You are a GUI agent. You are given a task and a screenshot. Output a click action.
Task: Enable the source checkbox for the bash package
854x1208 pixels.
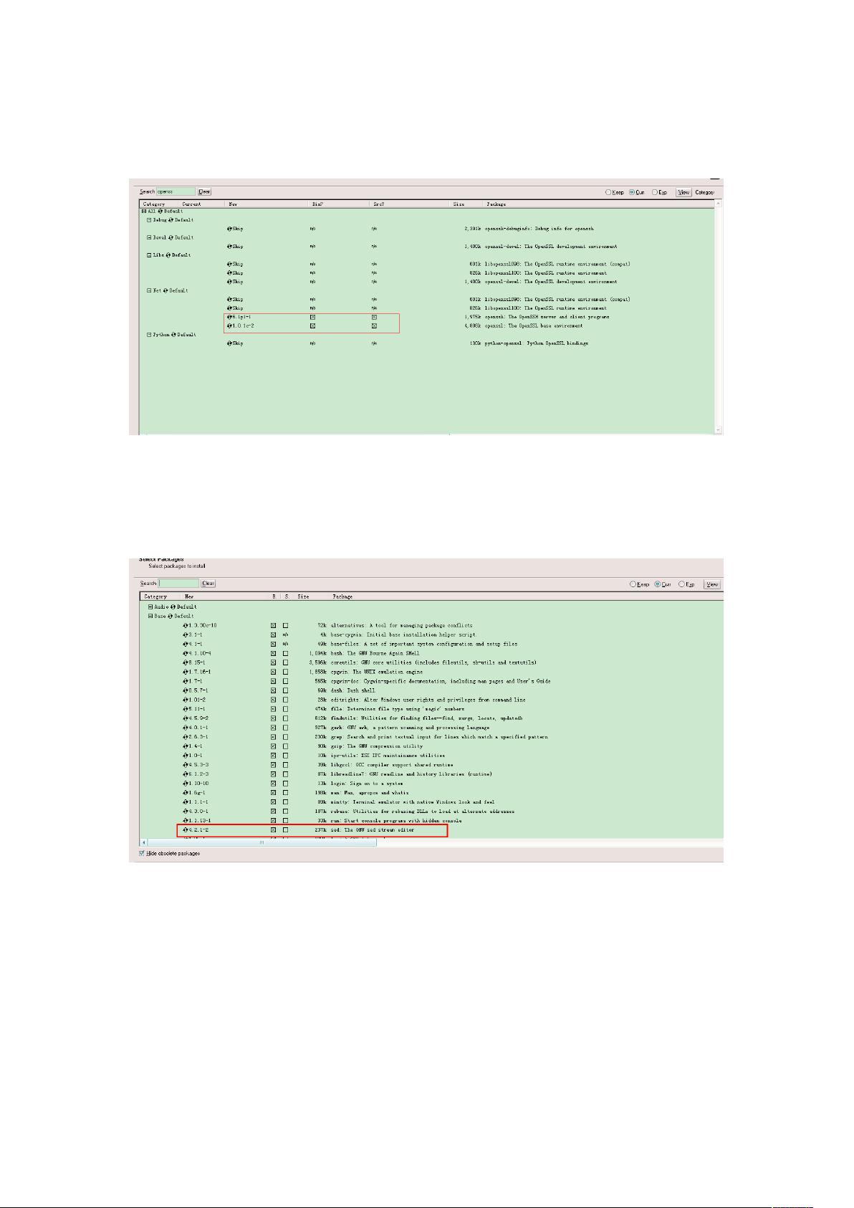coord(285,653)
